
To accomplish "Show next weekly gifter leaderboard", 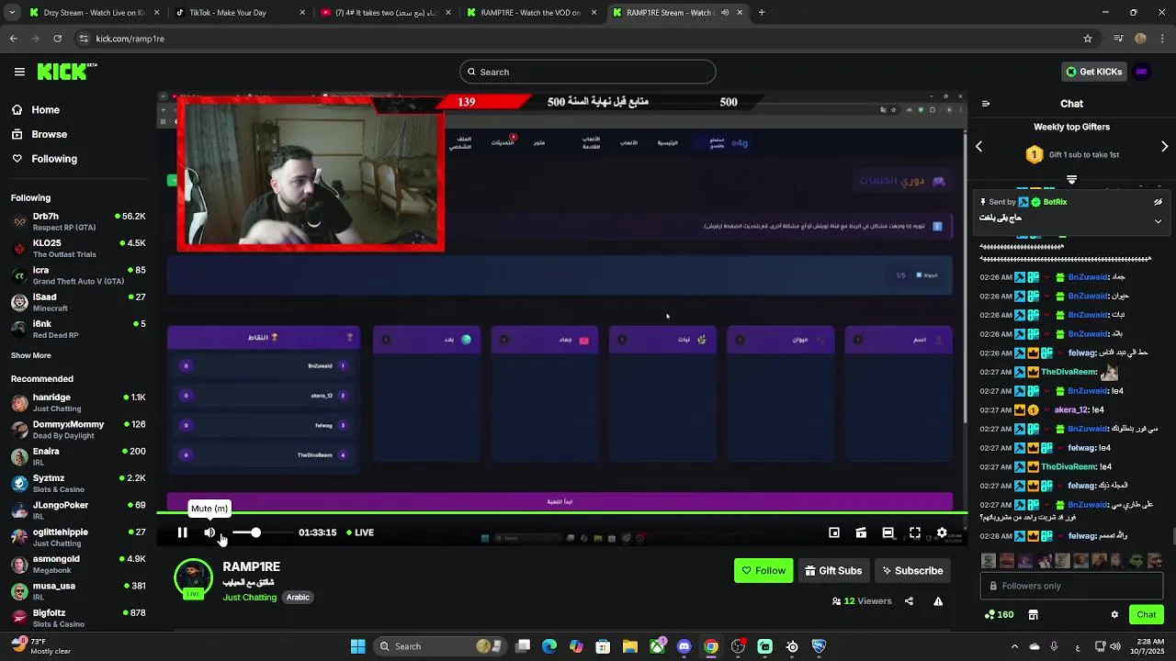I will click(1164, 146).
